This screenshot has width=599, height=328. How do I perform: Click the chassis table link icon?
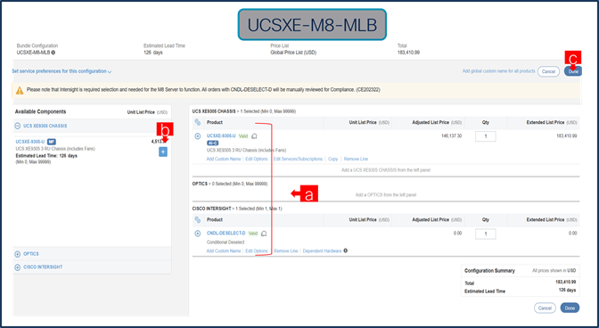tap(198, 123)
